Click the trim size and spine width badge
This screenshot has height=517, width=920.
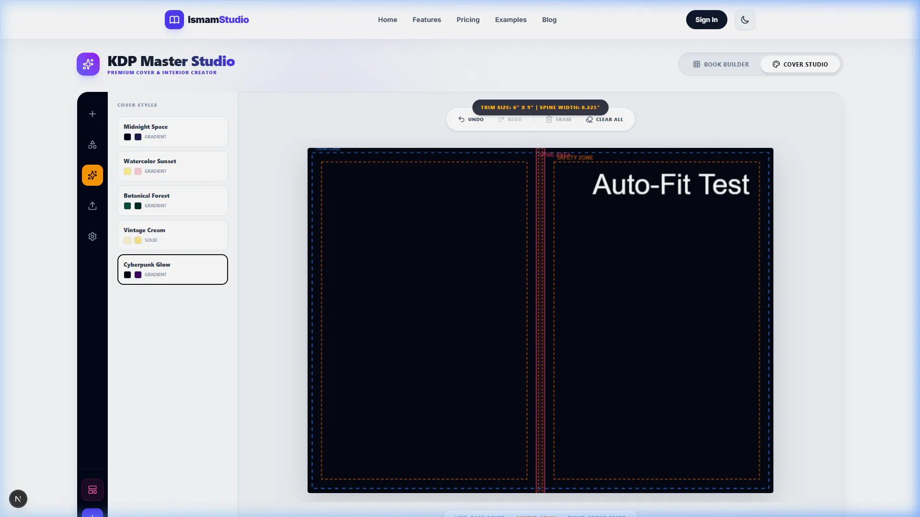click(x=540, y=107)
